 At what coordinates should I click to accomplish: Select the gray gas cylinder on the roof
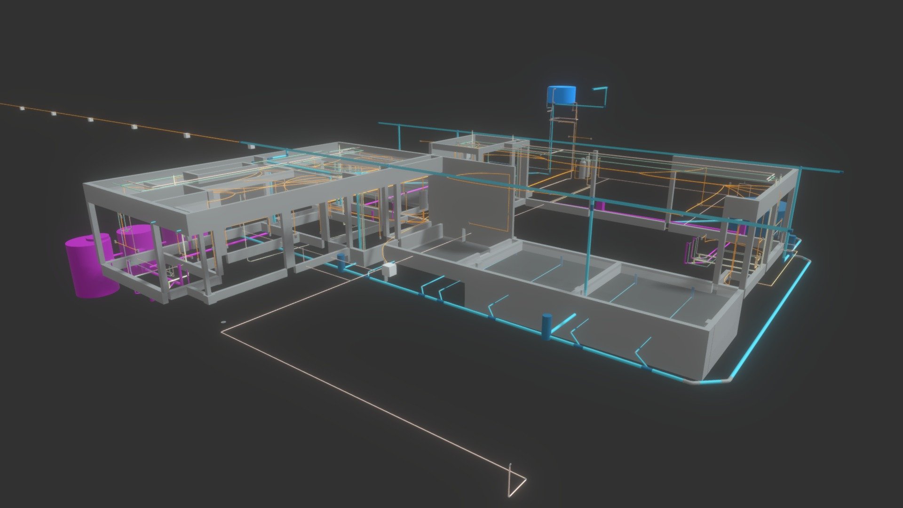[584, 167]
